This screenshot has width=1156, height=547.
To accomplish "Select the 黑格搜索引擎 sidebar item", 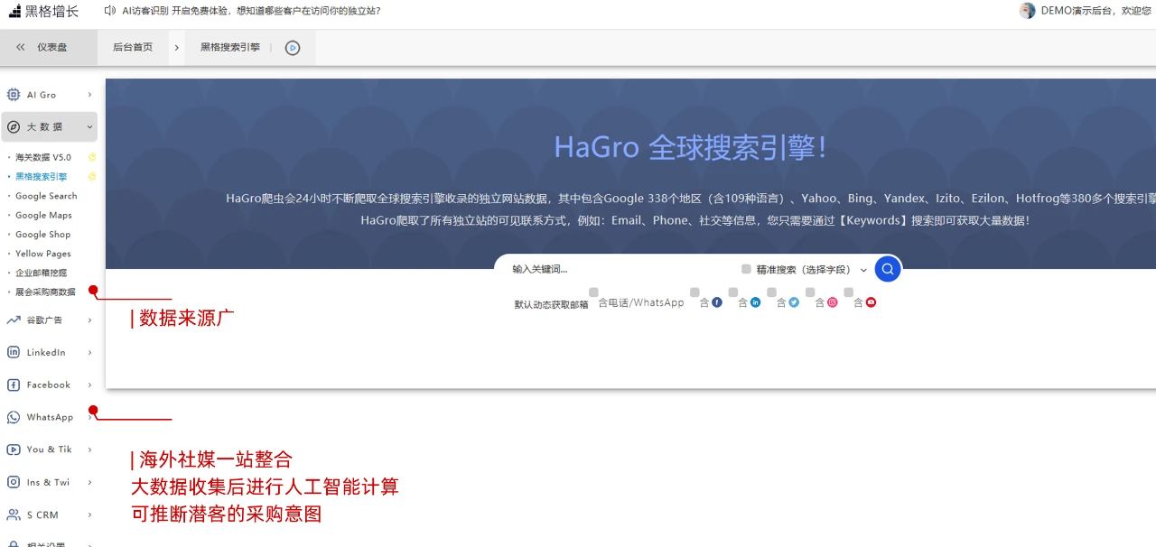I will pos(41,177).
